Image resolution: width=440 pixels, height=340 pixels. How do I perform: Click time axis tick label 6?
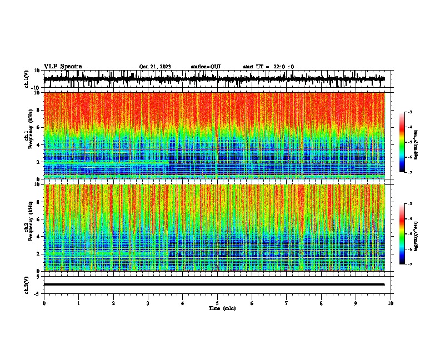(x=252, y=303)
